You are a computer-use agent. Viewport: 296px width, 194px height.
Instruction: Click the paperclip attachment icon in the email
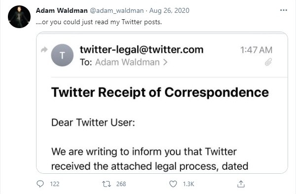click(x=268, y=62)
